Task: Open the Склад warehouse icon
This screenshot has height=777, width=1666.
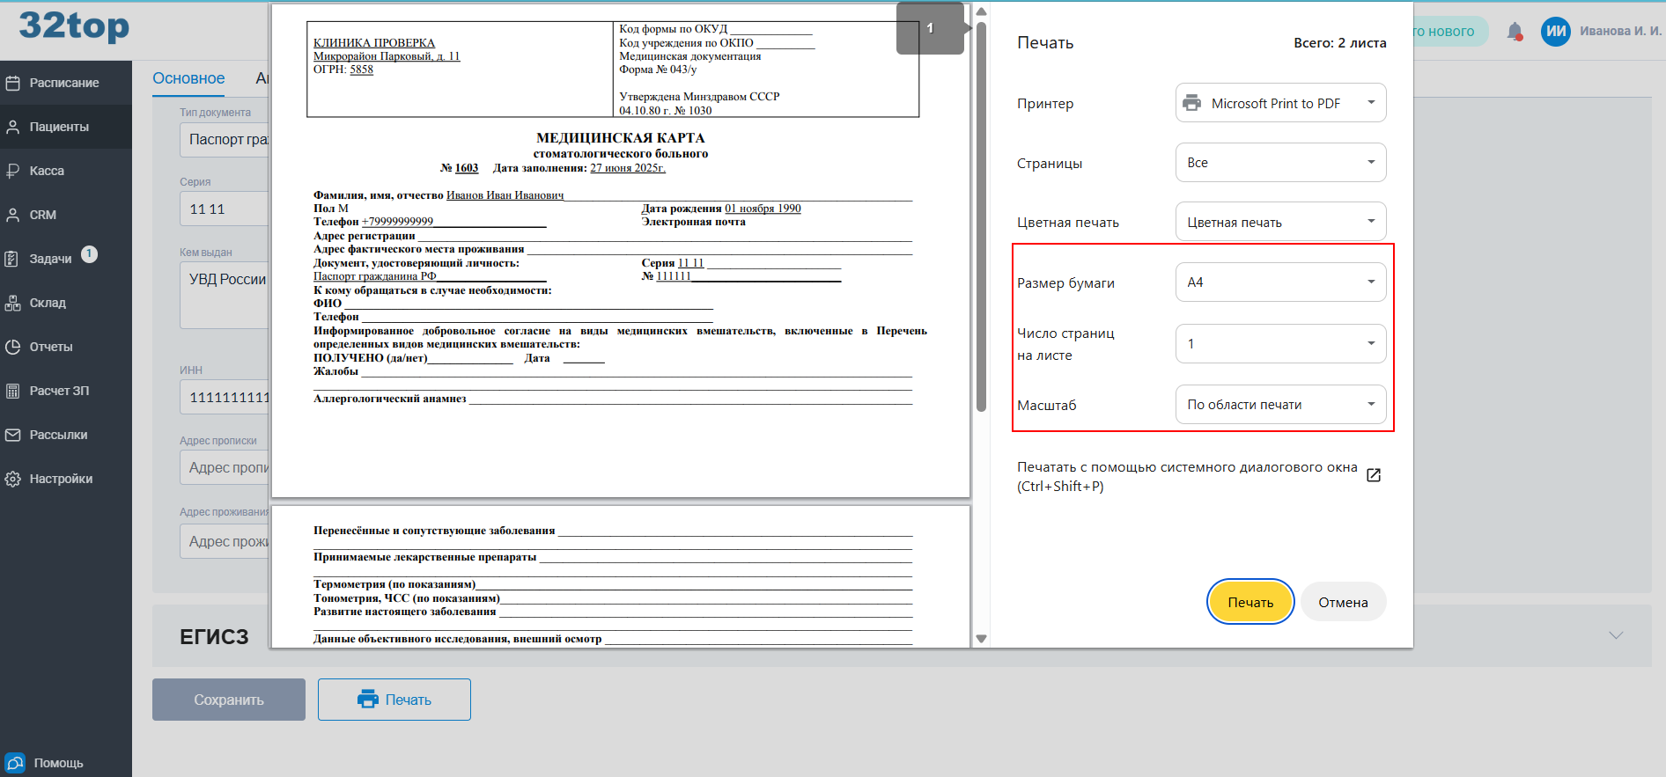Action: click(13, 303)
